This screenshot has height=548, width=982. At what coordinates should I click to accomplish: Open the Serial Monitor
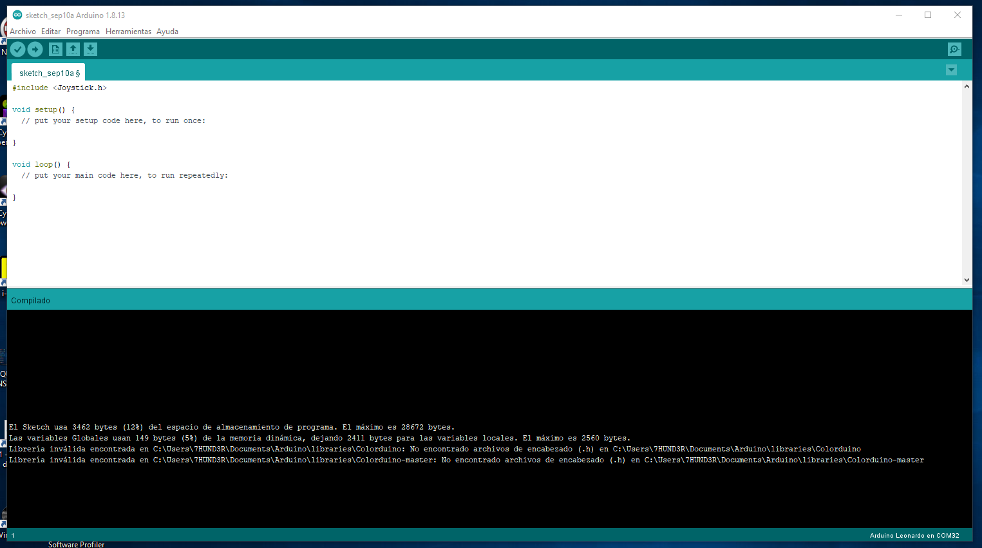tap(954, 49)
